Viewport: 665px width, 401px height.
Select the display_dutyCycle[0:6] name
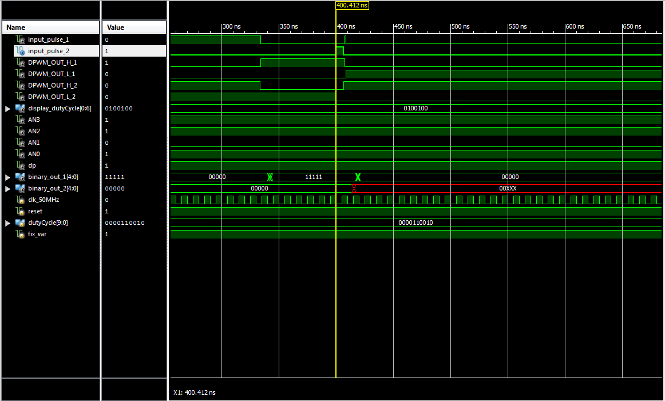point(60,108)
